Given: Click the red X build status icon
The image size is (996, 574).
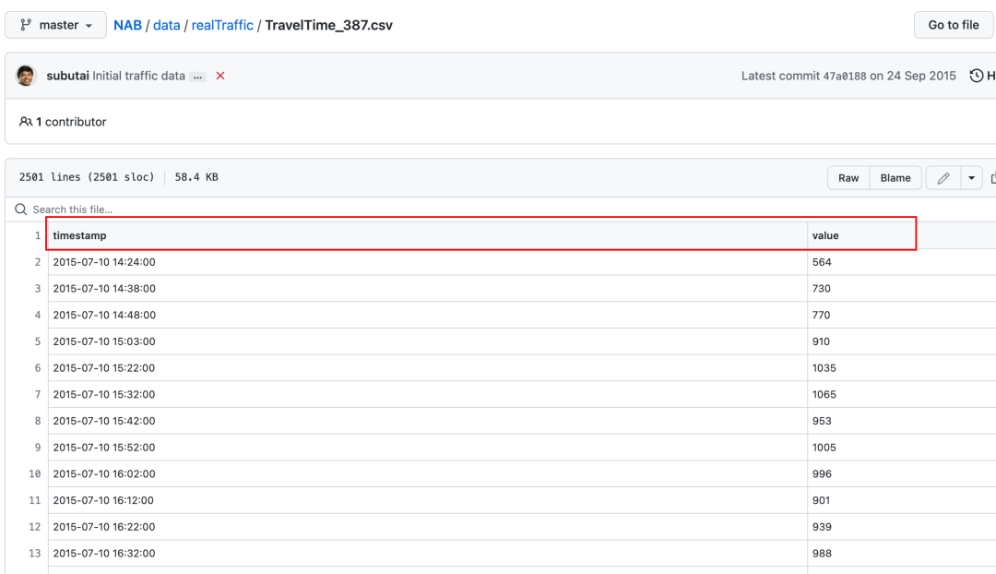Looking at the screenshot, I should click(x=220, y=76).
